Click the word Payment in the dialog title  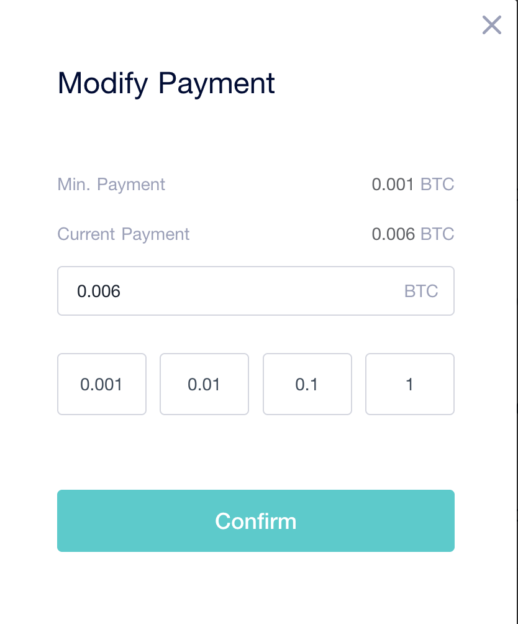(x=217, y=84)
